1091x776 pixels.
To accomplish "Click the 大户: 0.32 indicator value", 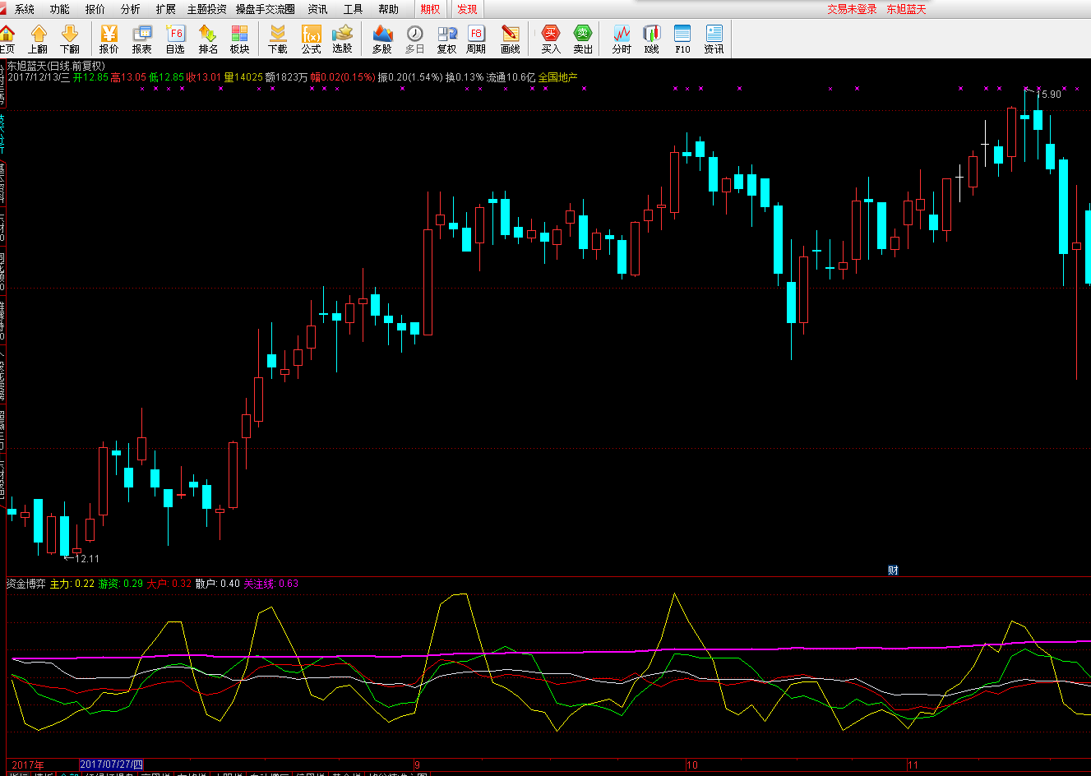I will [169, 584].
